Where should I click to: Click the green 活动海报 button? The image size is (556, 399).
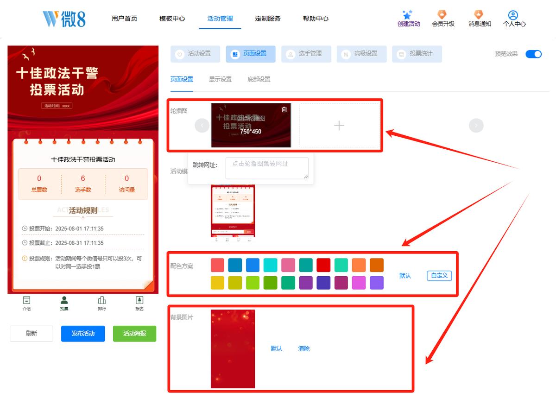point(134,334)
